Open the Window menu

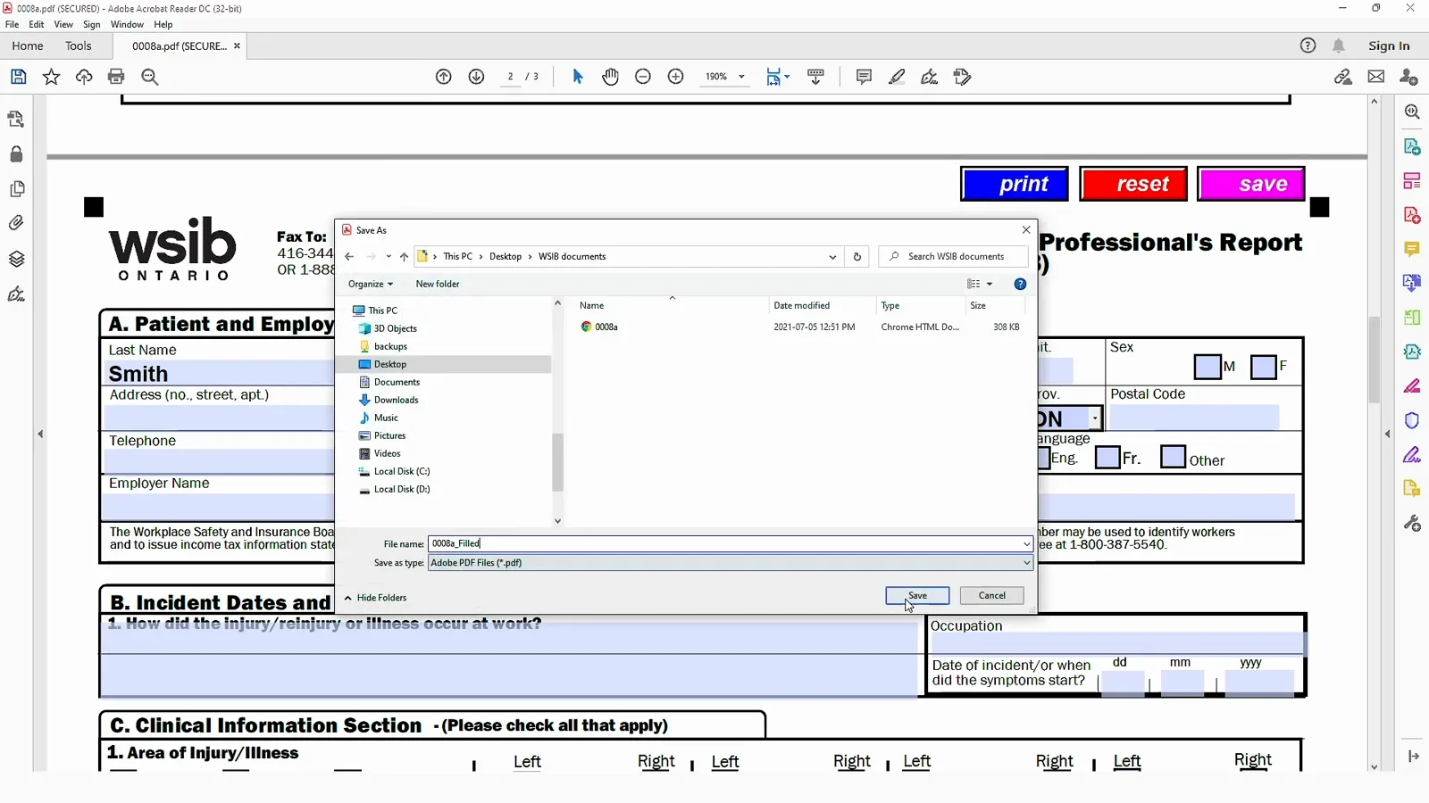coord(127,24)
